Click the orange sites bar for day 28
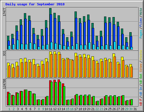The width and height of the screenshot is (144, 112). click(x=123, y=69)
